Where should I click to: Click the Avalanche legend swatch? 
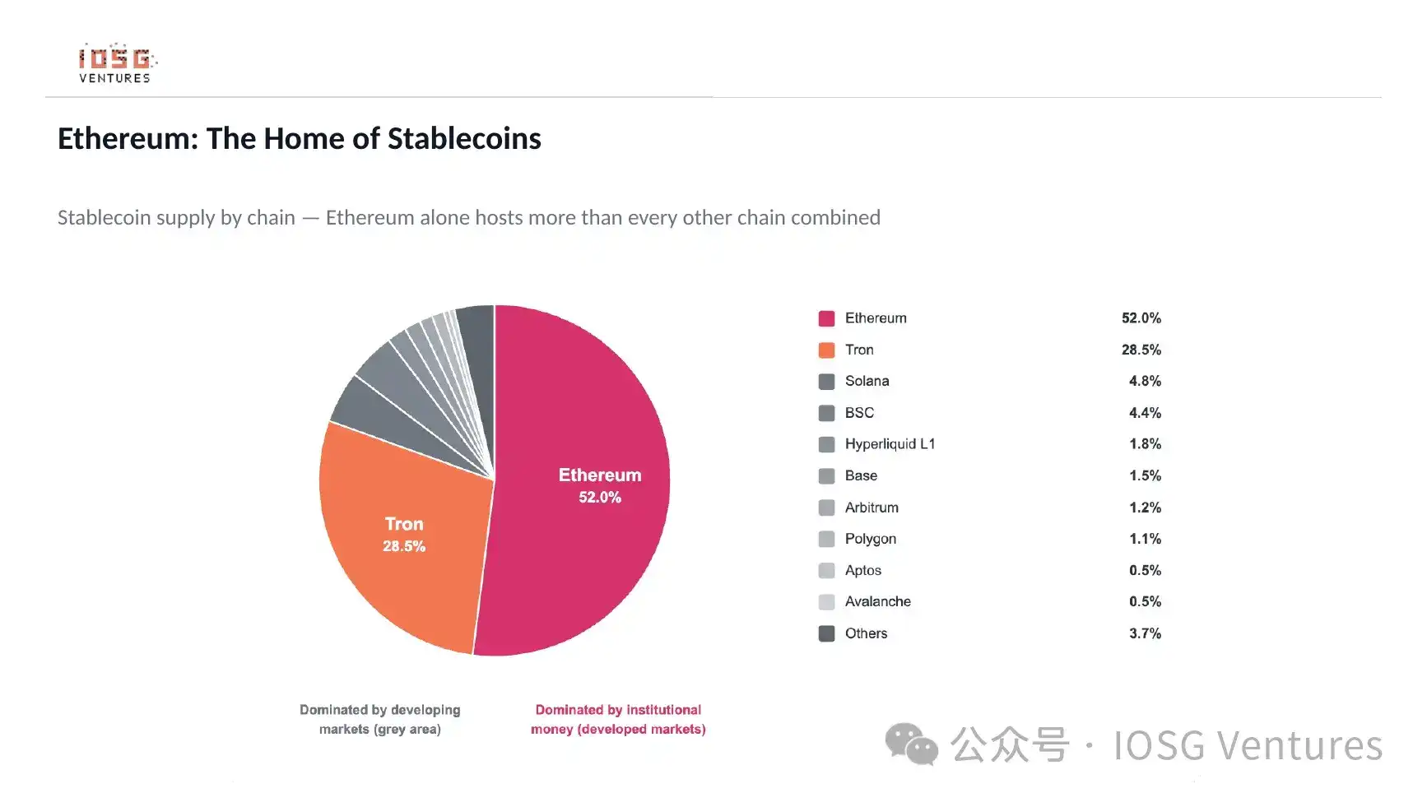tap(826, 602)
